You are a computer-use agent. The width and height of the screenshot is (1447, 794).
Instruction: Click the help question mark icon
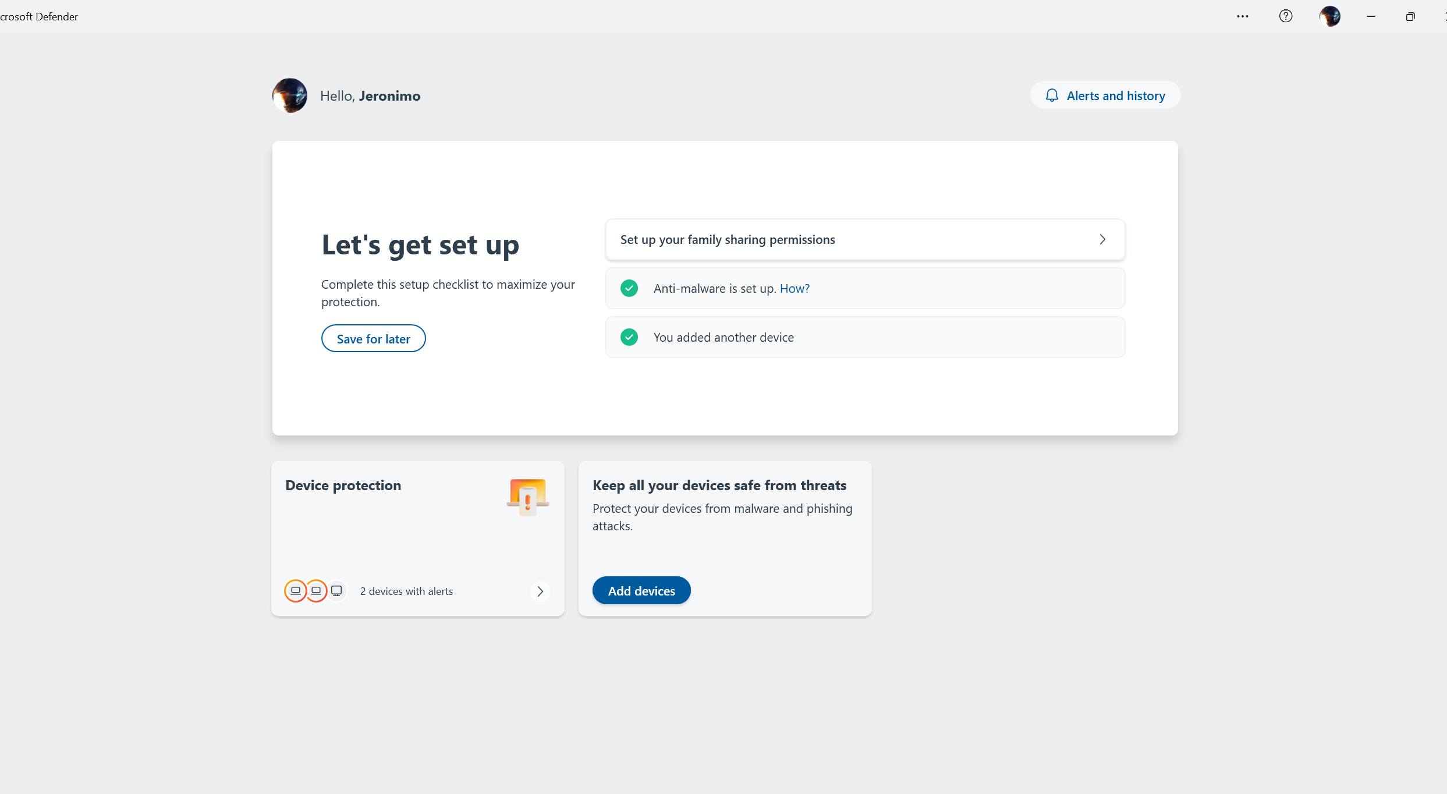tap(1286, 16)
